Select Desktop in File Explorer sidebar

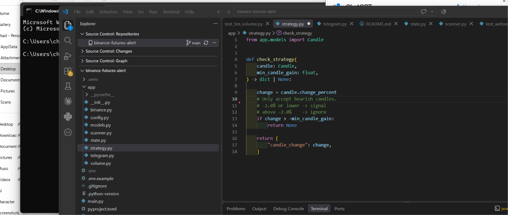coord(8,69)
